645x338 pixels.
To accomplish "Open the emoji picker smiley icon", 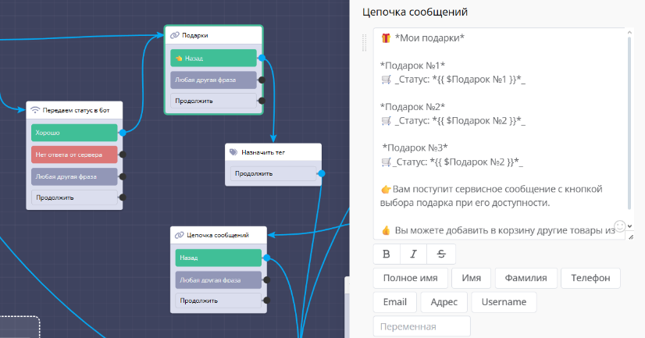I will [621, 226].
